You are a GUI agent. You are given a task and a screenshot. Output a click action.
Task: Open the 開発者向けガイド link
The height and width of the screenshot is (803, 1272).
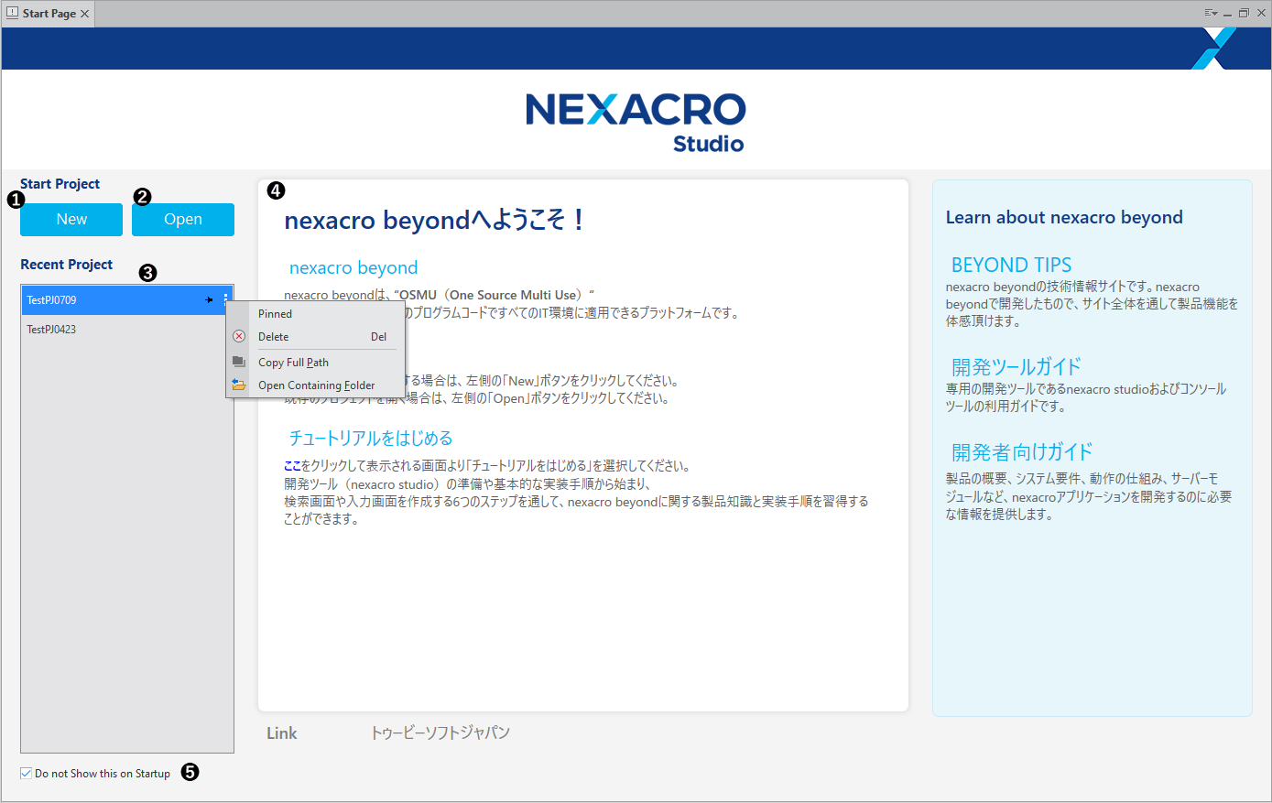pyautogui.click(x=1021, y=452)
